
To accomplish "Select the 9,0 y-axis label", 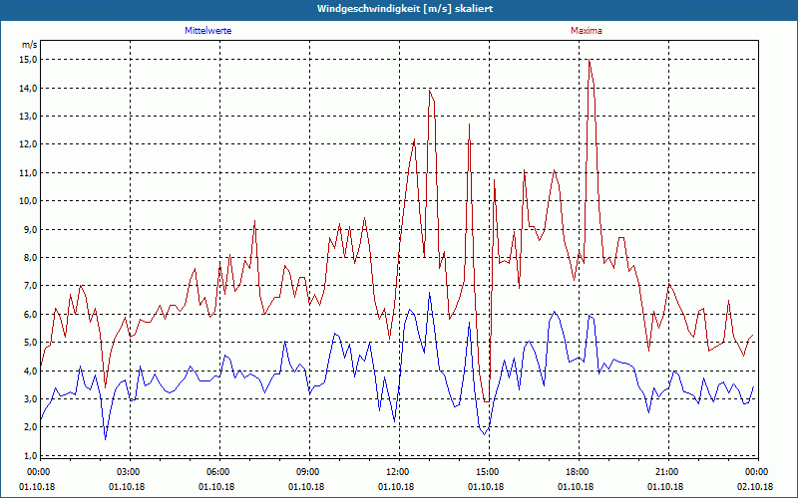I will click(x=31, y=229).
